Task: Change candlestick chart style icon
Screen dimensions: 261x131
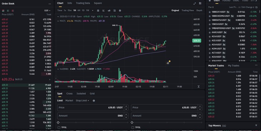Action: click(109, 10)
